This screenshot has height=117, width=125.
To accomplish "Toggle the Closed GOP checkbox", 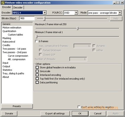I will [x=40, y=55].
